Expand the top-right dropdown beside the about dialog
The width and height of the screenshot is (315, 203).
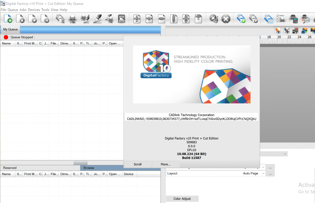point(285,154)
